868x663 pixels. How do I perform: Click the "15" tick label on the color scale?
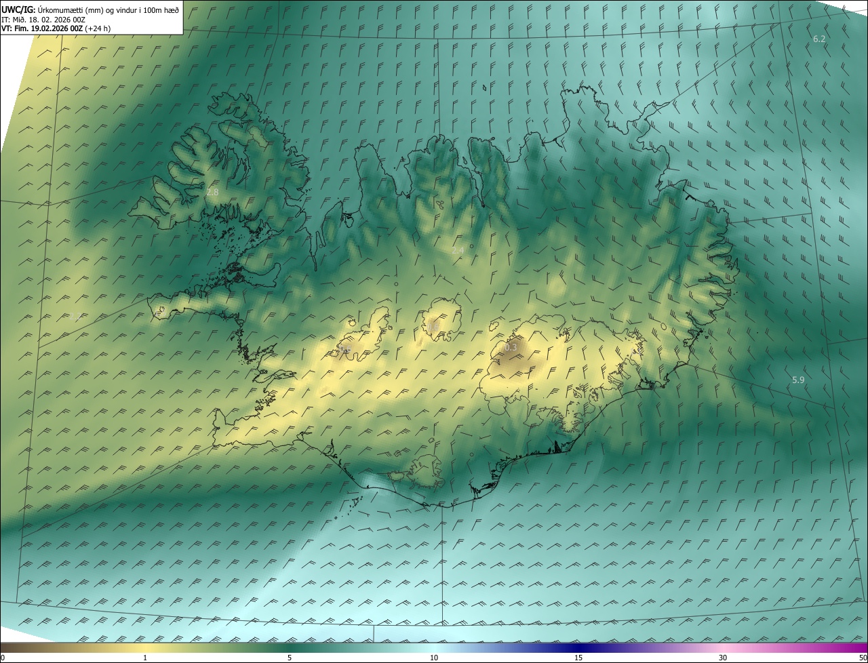(x=578, y=658)
